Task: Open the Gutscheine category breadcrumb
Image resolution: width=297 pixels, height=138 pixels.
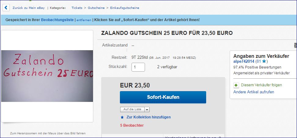Action: 96,8
